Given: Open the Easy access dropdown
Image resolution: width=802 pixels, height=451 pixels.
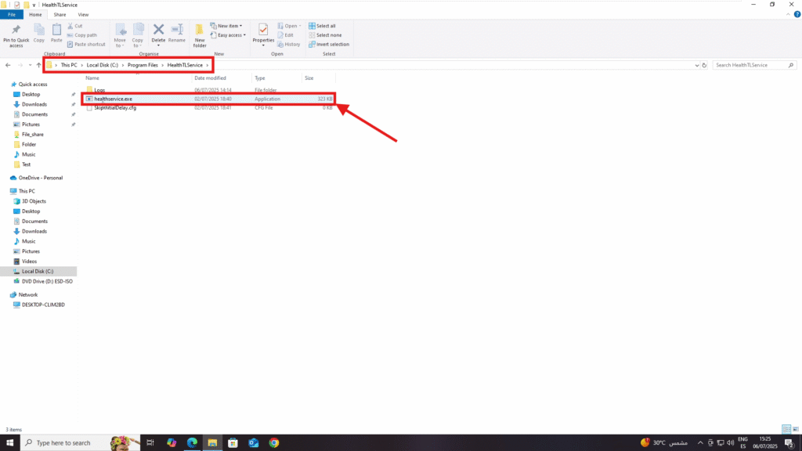Looking at the screenshot, I should (x=228, y=35).
